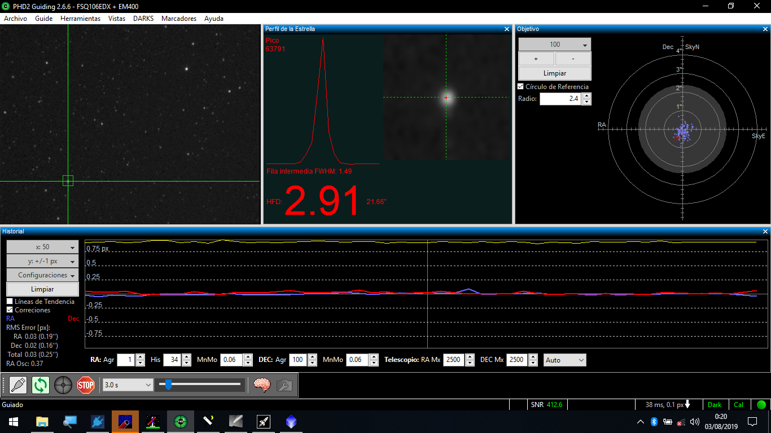
Task: Increase RA His with stepper arrow
Action: click(x=186, y=357)
